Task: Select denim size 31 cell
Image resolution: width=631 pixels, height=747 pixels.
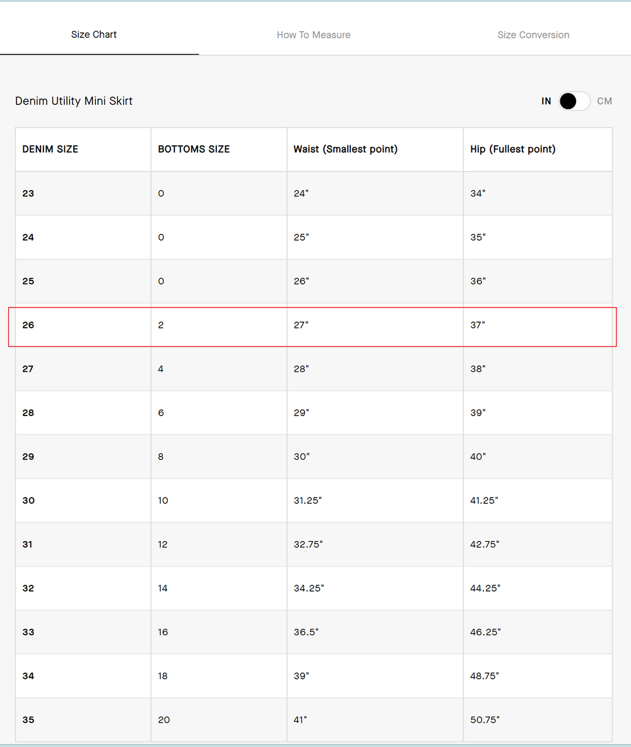Action: (83, 544)
